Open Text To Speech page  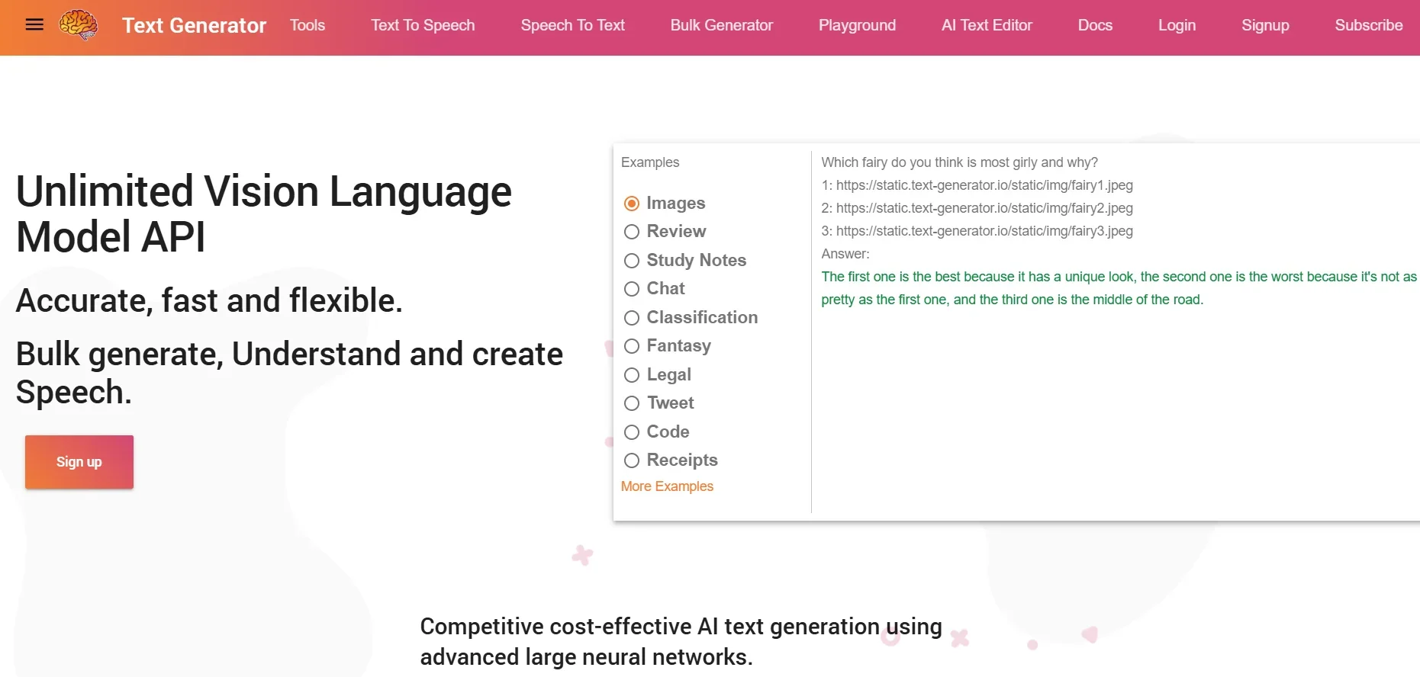[423, 25]
